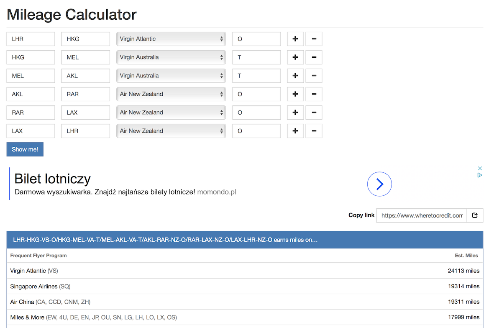Remove the LAX-LHR segment row
Viewport: 494px width, 328px height.
click(x=314, y=131)
